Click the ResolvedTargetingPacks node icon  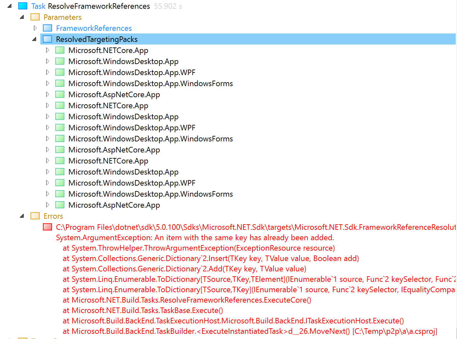47,39
